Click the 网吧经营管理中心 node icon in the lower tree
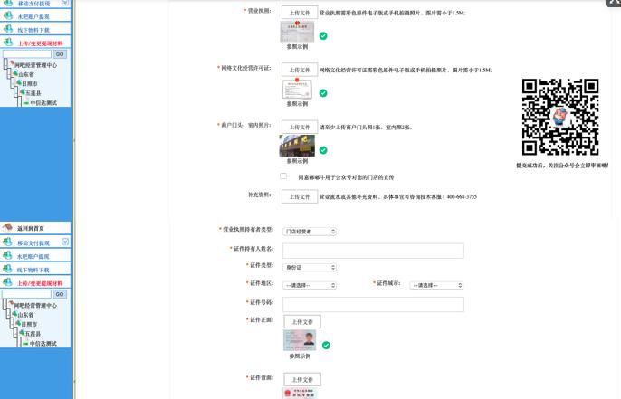The width and height of the screenshot is (621, 399). (x=11, y=304)
